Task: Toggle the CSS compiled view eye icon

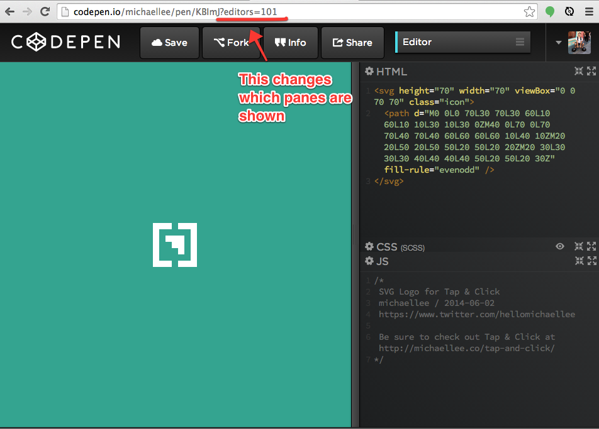Action: 559,246
